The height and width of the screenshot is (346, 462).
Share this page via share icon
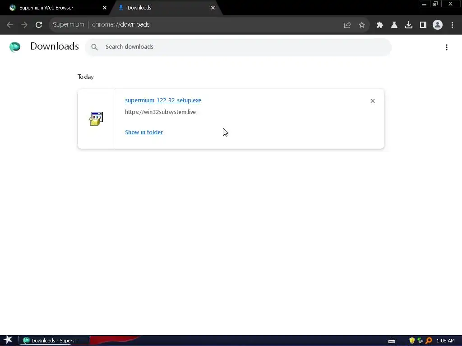coord(347,25)
